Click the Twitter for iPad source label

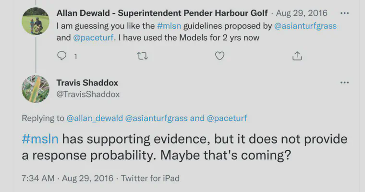click(x=150, y=178)
